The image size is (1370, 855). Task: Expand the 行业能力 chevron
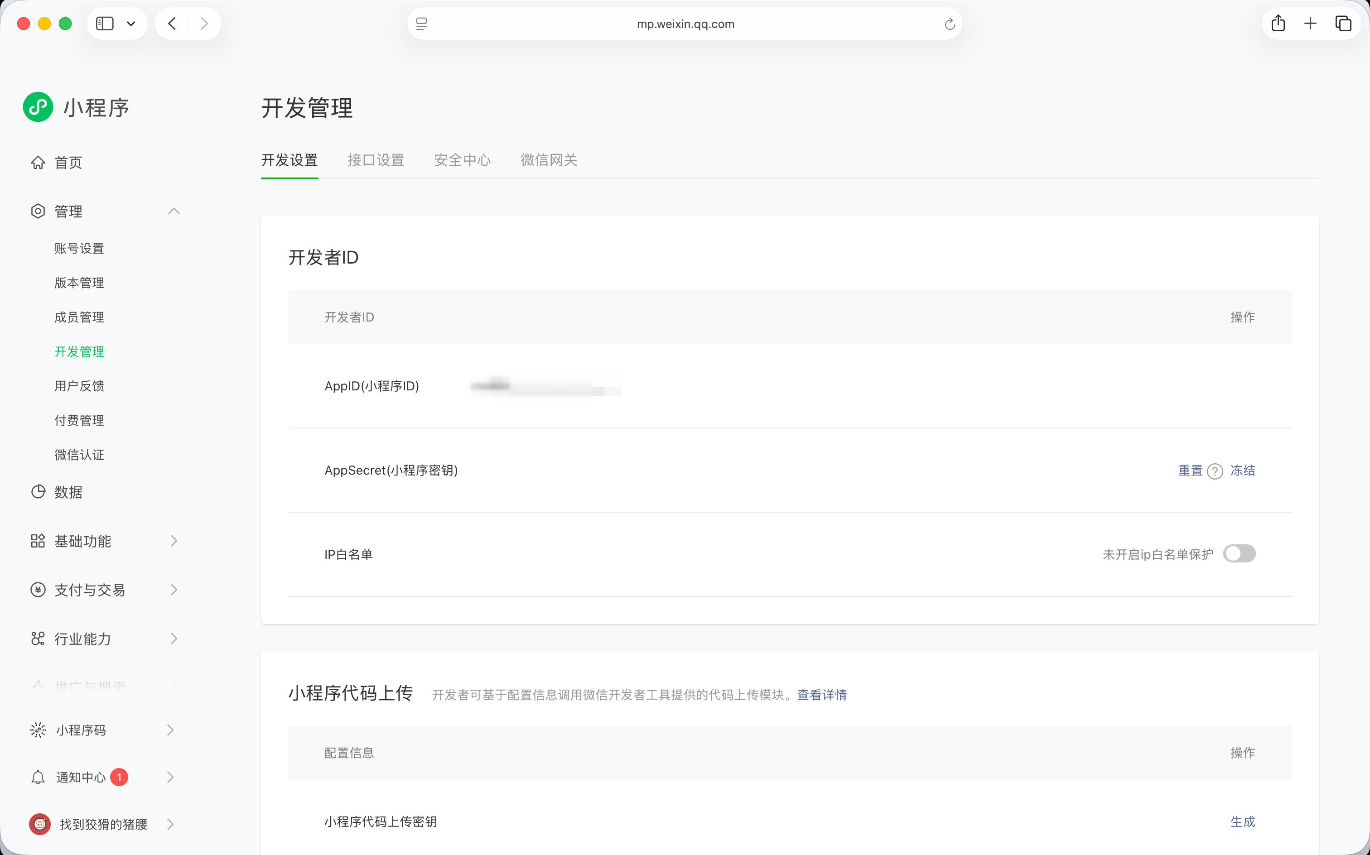[174, 639]
